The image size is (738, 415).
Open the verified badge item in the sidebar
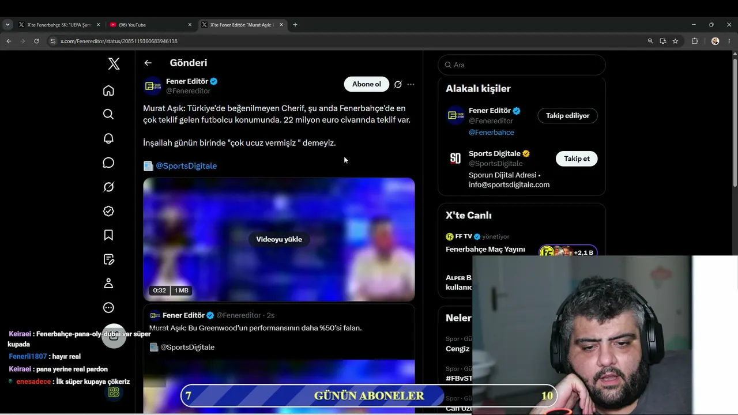coord(108,211)
